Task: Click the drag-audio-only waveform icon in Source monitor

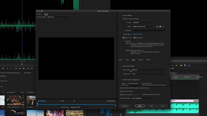Action: click(24, 61)
